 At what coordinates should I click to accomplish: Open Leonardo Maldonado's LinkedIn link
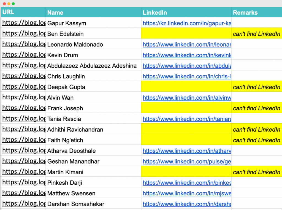[187, 44]
